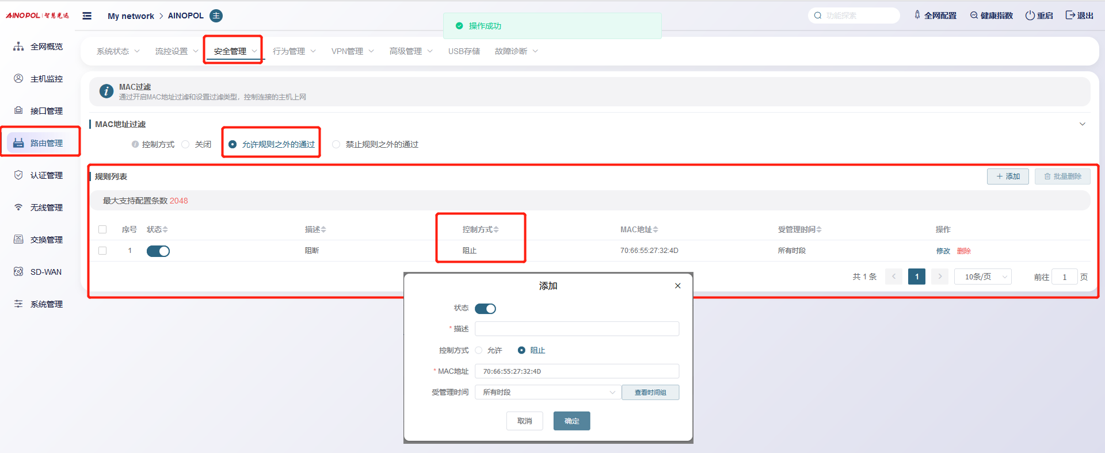Open the 行为管理 tab menu

tap(294, 51)
